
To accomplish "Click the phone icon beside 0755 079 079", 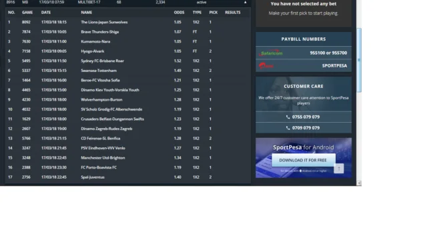I will [x=288, y=117].
